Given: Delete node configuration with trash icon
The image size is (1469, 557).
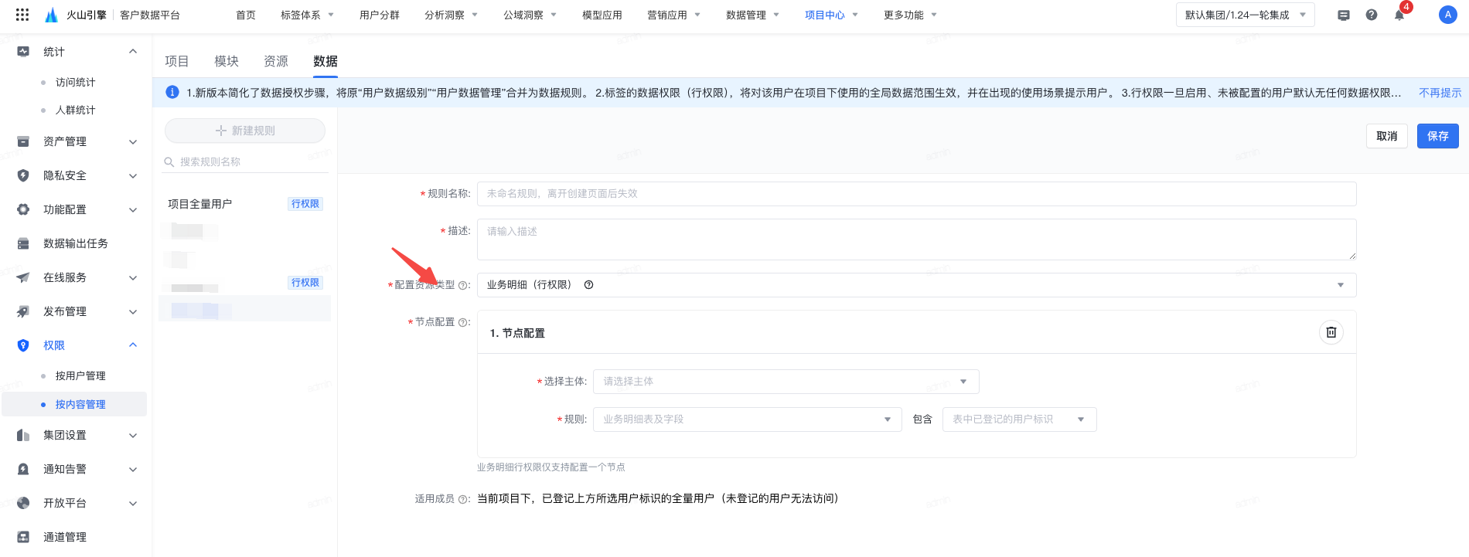Looking at the screenshot, I should coord(1331,332).
